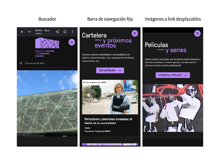Click the 'y próximos eventos' purple heading
Screen dimensions: 220x165
pos(113,43)
